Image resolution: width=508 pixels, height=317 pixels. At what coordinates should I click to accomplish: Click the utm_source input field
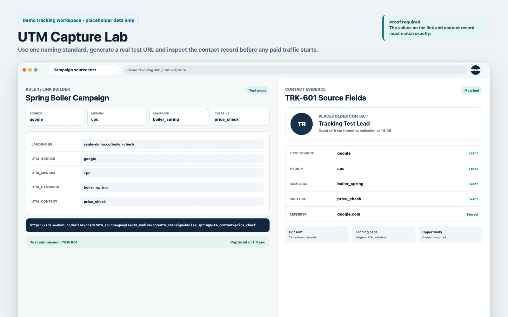pyautogui.click(x=172, y=159)
